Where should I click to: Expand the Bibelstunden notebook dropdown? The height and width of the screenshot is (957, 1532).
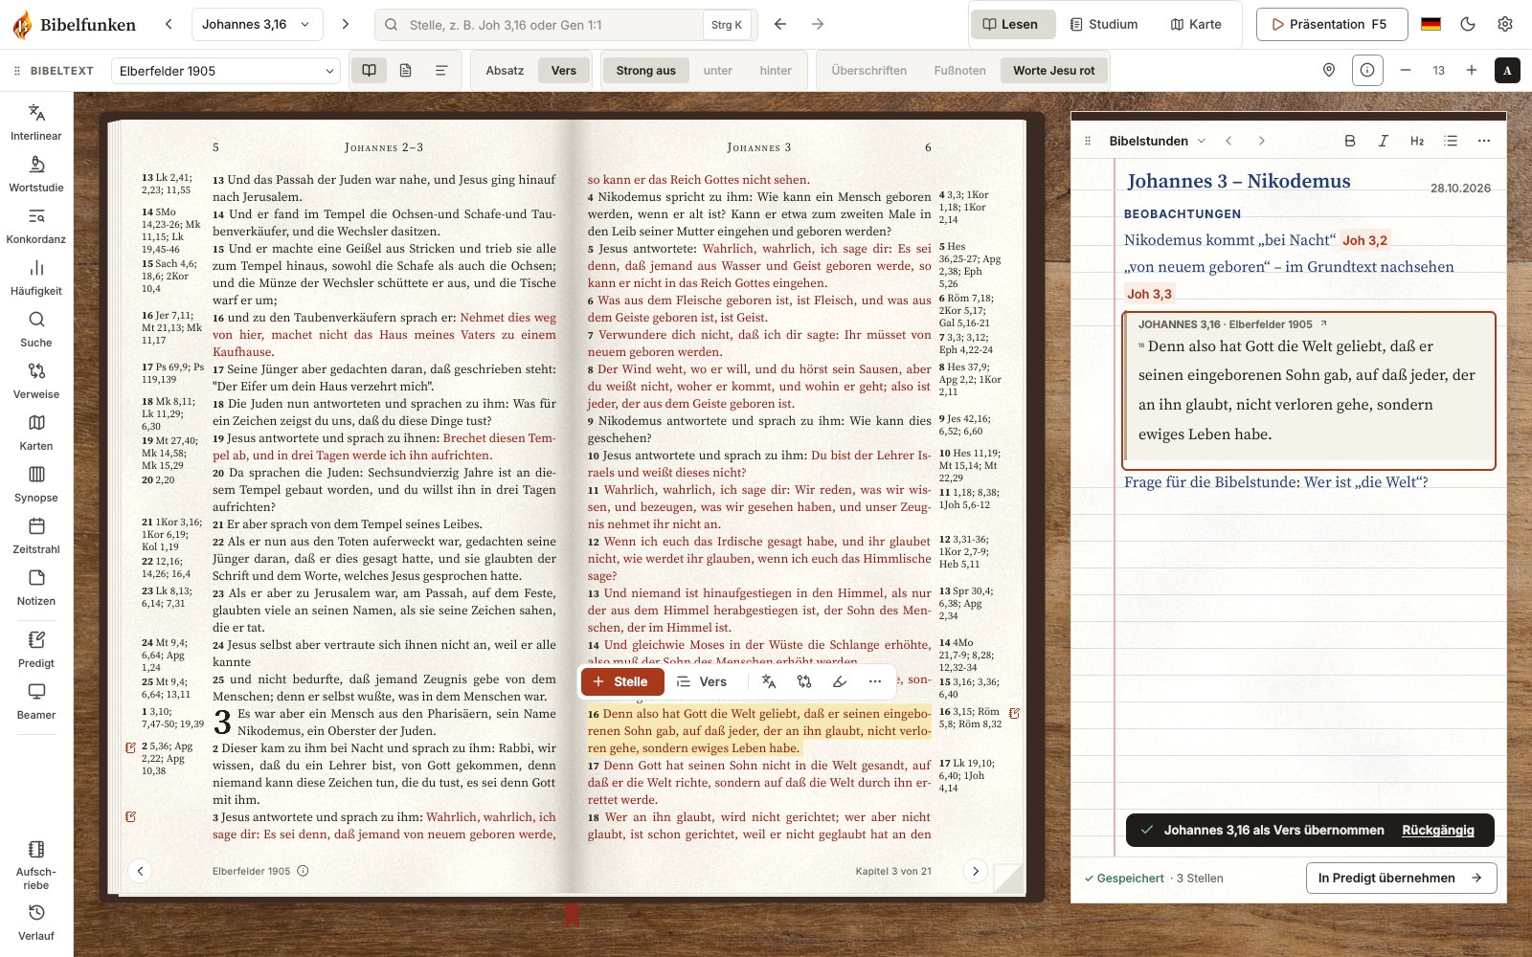coord(1157,141)
